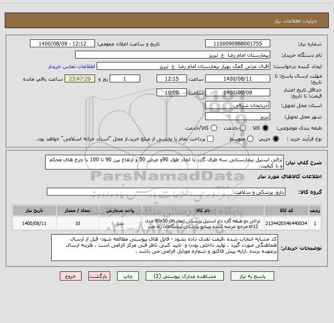Click the announcement date field 1400/08/09 - 12:12

[x=62, y=43]
